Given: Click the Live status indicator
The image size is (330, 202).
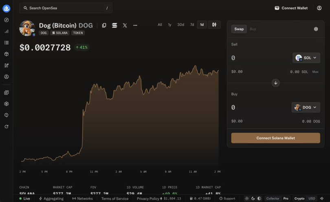Looking at the screenshot, I should 24,198.
